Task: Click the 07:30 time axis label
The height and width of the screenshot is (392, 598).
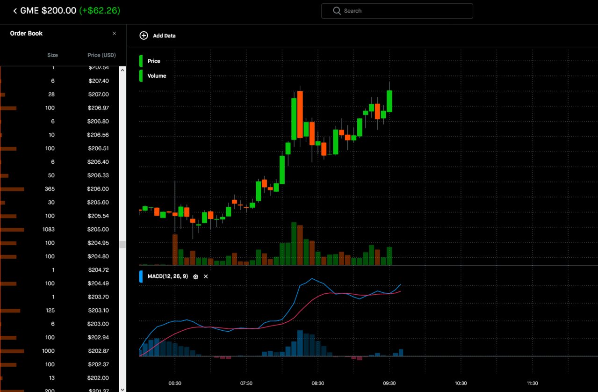Action: click(246, 384)
